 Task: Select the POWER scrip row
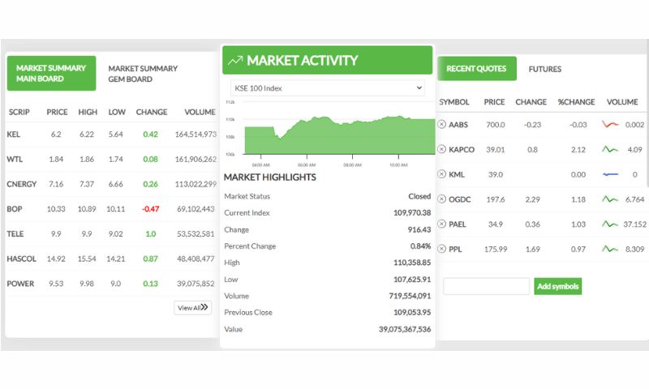click(112, 284)
